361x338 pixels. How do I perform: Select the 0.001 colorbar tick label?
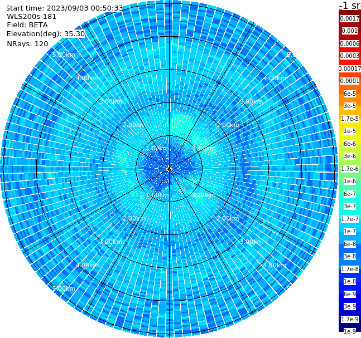click(350, 31)
